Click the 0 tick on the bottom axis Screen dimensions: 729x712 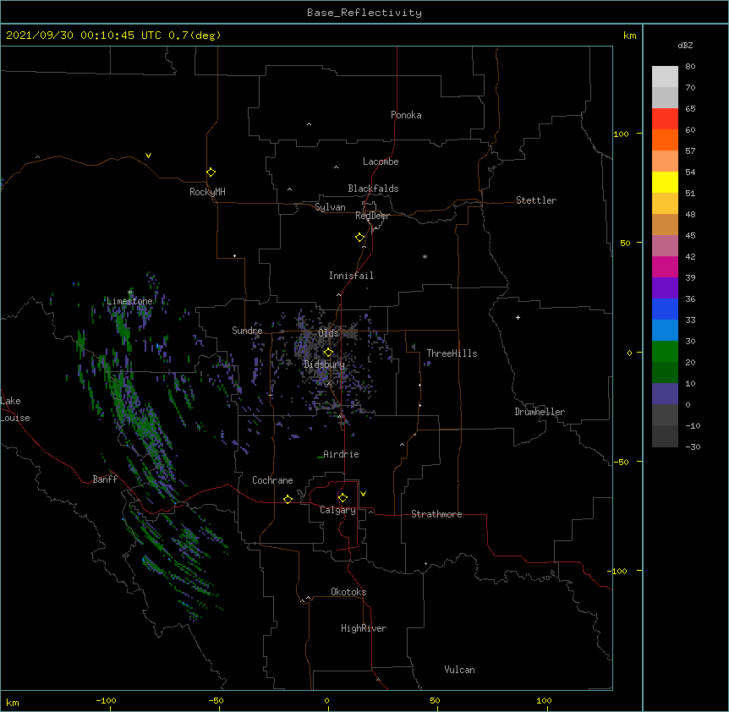(326, 700)
